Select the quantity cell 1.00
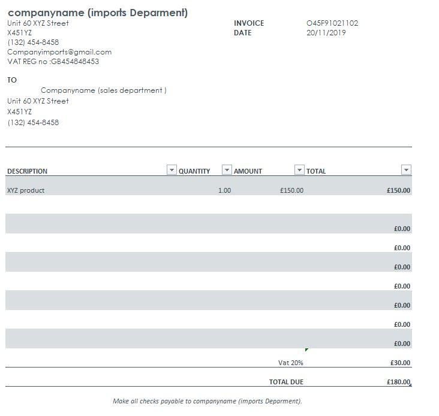 click(224, 190)
